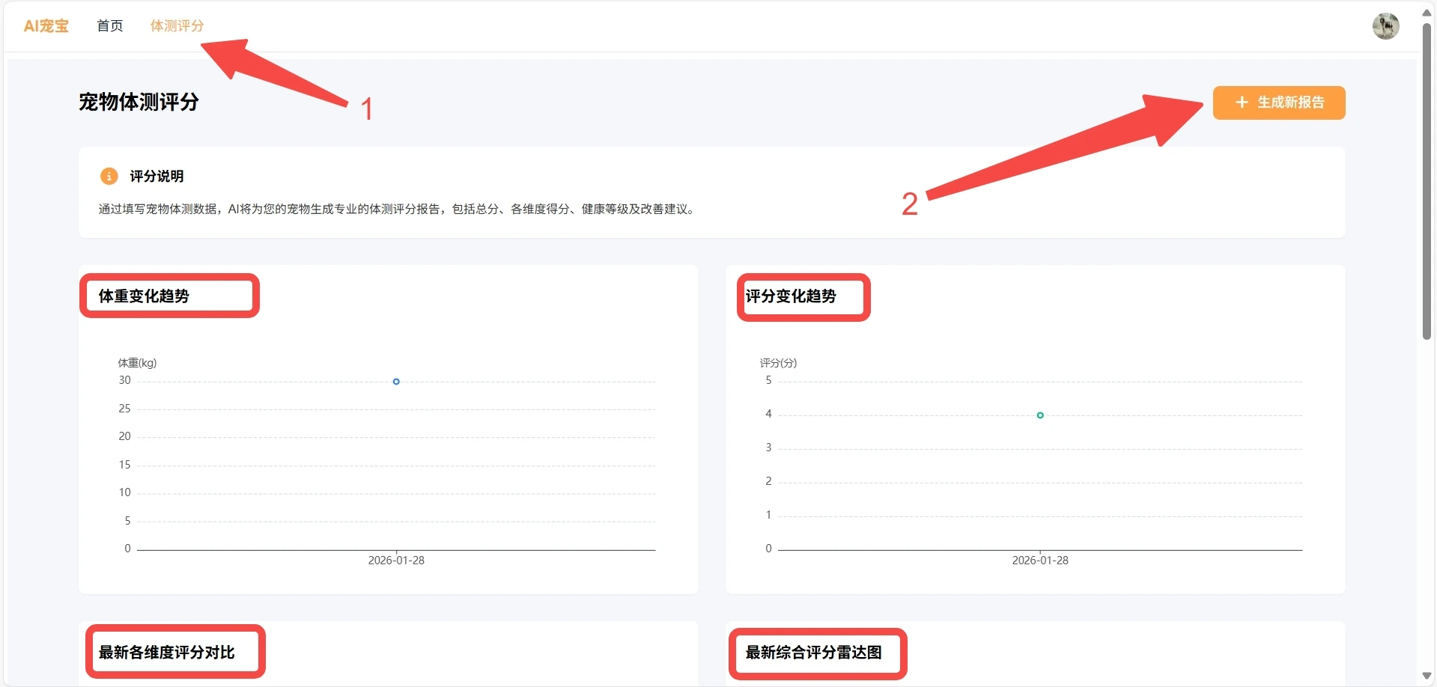
Task: Click the plus icon in 生成新报告 button
Action: (x=1241, y=103)
